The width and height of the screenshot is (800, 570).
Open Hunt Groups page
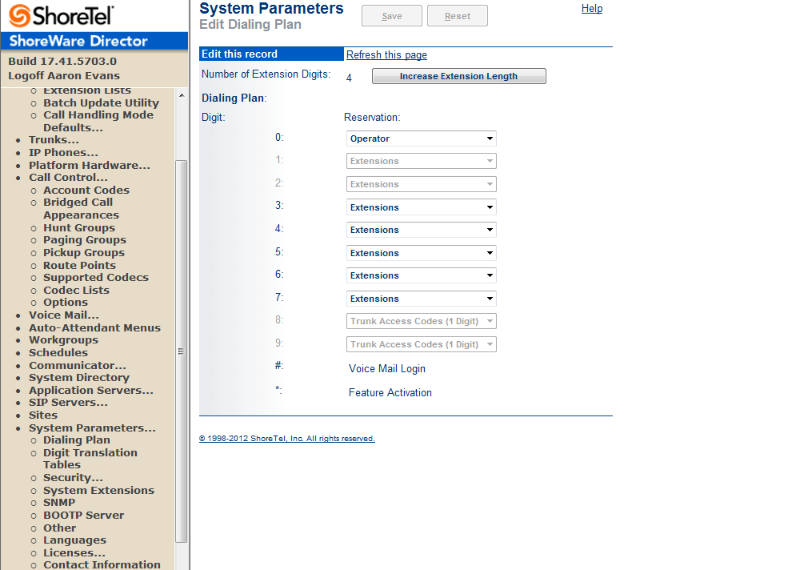(x=79, y=227)
